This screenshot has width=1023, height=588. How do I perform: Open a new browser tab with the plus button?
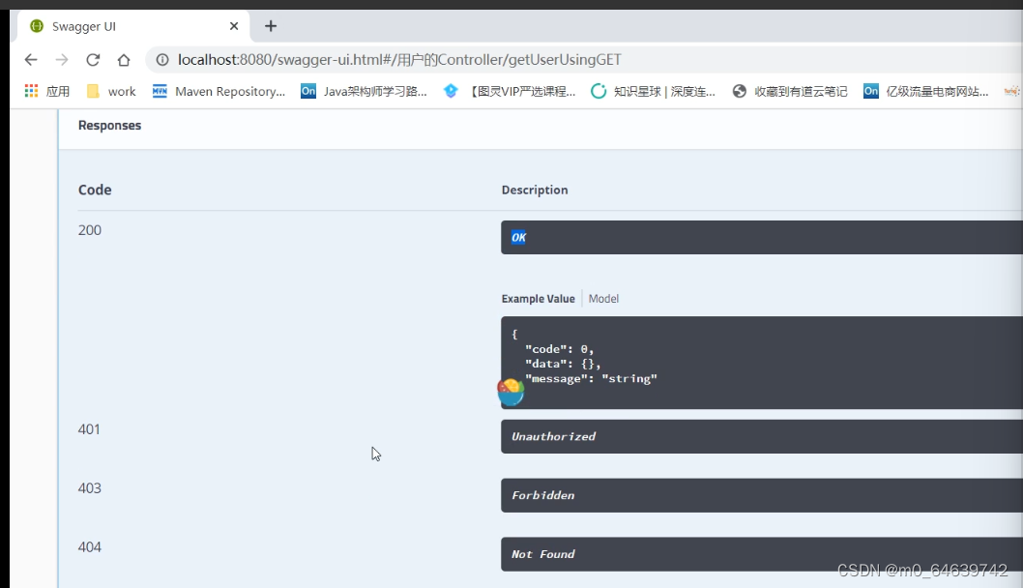(270, 25)
